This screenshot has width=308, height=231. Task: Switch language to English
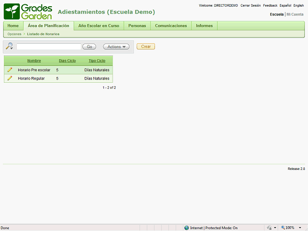point(298,5)
